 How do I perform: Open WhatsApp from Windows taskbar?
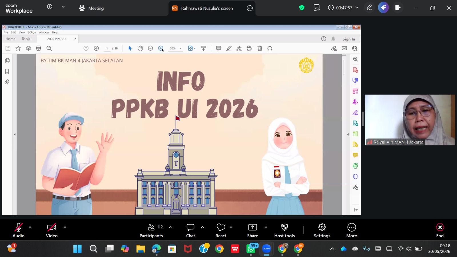tap(251, 249)
